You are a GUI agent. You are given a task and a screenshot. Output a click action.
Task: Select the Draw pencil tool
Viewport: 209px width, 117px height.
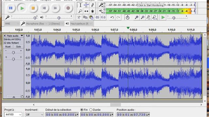pyautogui.click(x=92, y=5)
